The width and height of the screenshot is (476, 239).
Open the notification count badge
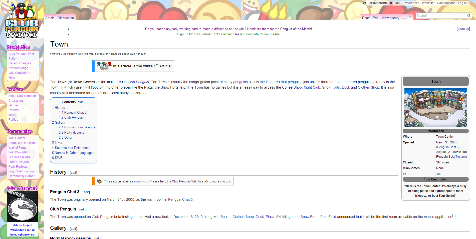click(x=391, y=3)
